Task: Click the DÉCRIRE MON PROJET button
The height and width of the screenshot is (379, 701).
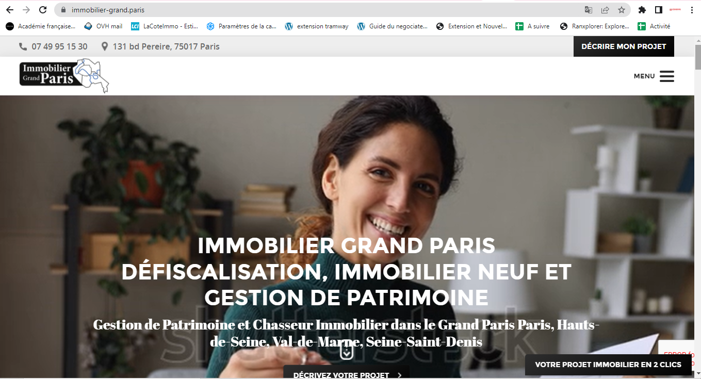Action: click(x=624, y=46)
